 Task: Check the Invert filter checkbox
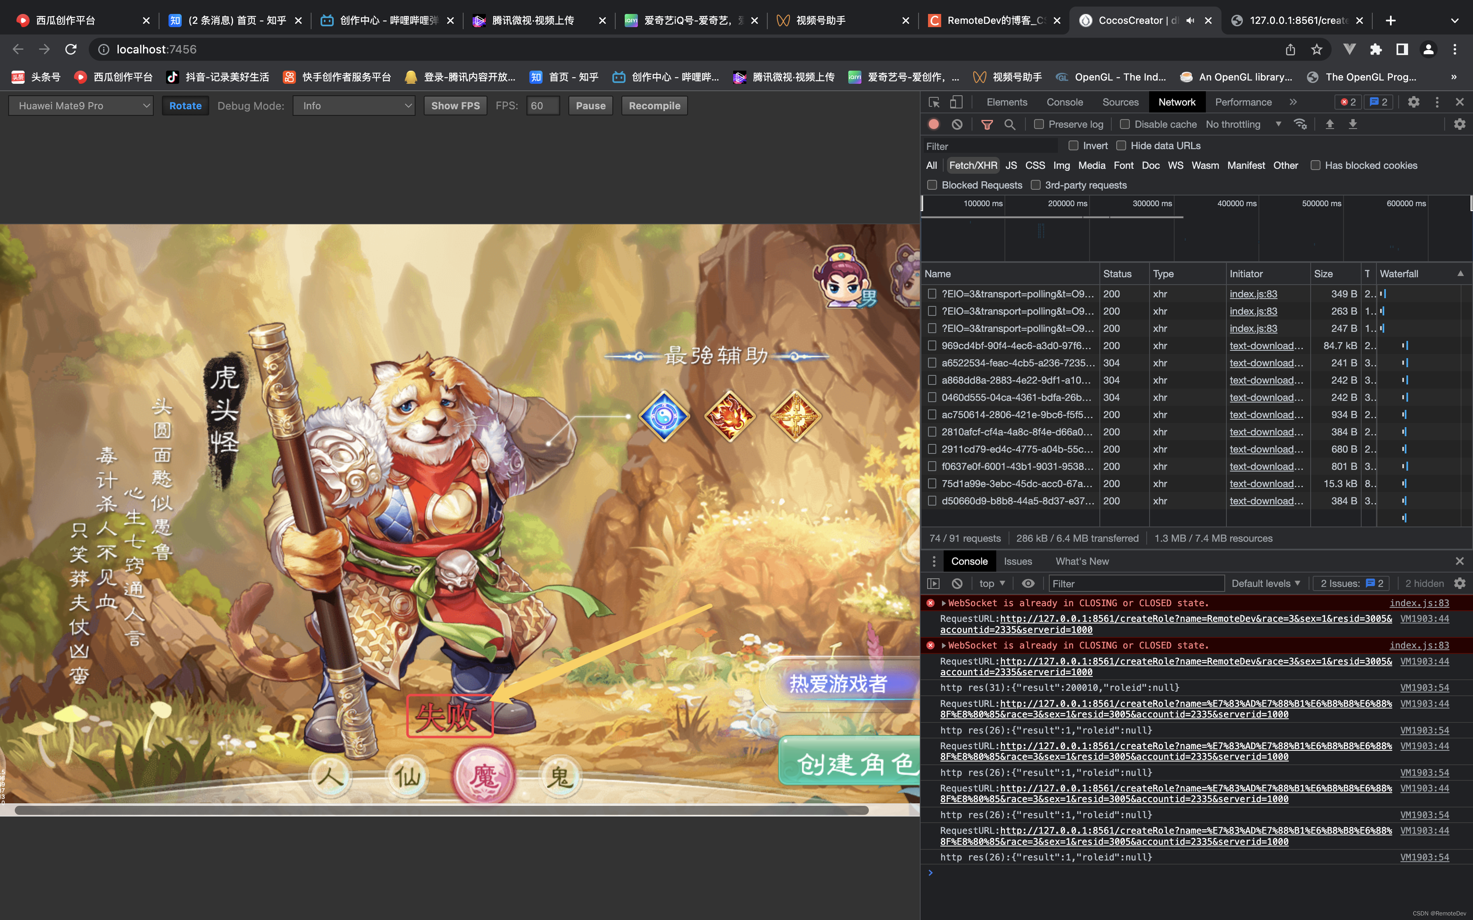(1074, 145)
